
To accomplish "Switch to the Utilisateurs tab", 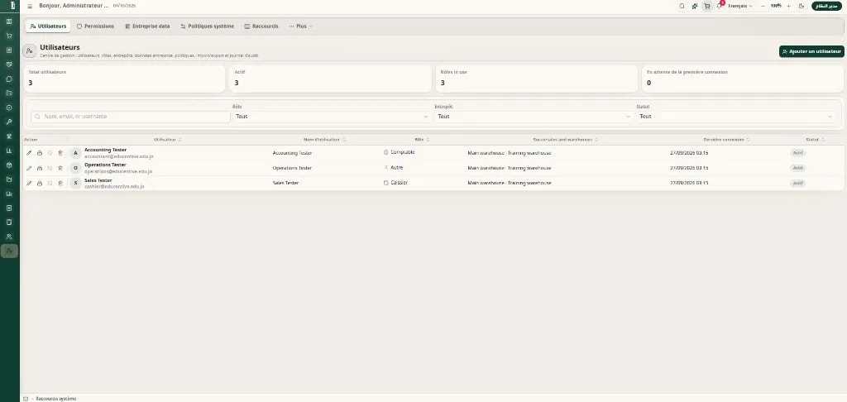I will (x=48, y=26).
